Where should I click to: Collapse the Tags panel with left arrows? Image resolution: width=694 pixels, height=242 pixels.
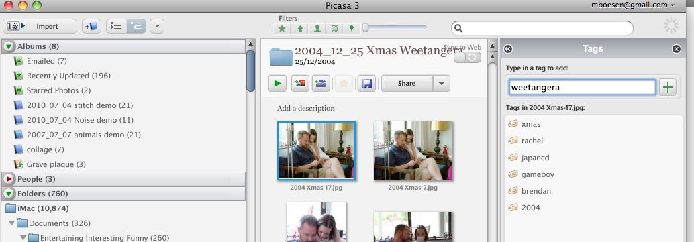coord(507,49)
